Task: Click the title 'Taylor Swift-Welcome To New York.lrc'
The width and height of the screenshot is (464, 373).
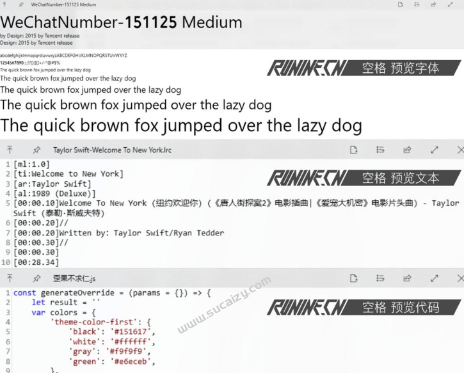Action: (112, 150)
